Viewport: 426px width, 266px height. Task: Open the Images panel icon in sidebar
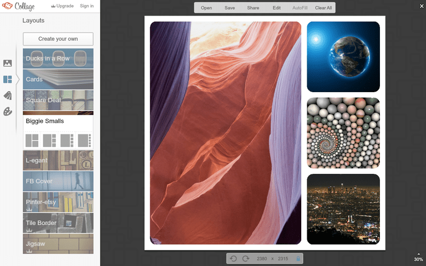(x=8, y=63)
